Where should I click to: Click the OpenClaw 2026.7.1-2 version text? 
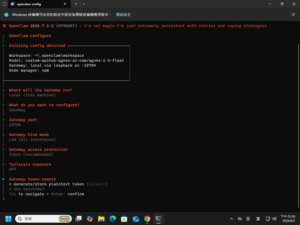(31, 26)
